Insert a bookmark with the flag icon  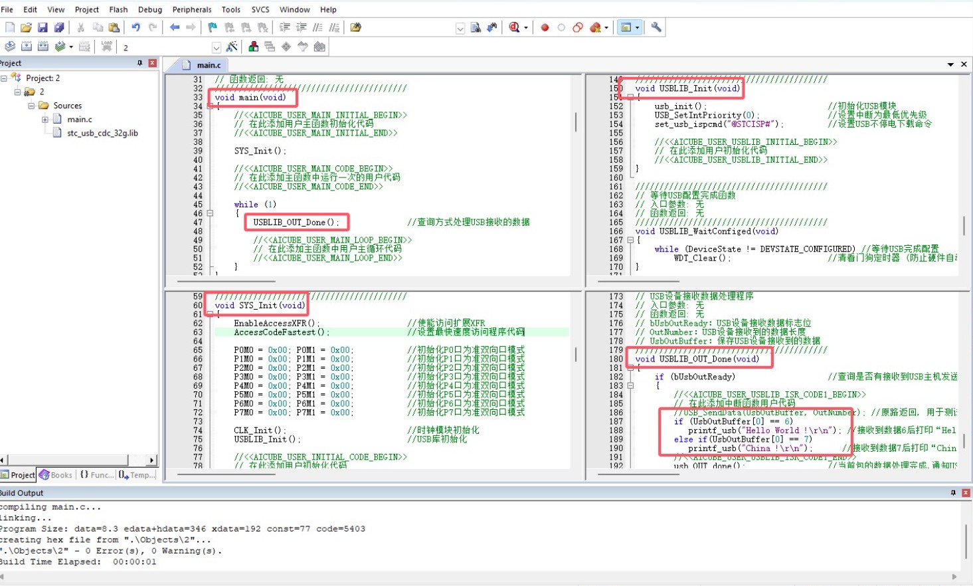click(212, 27)
